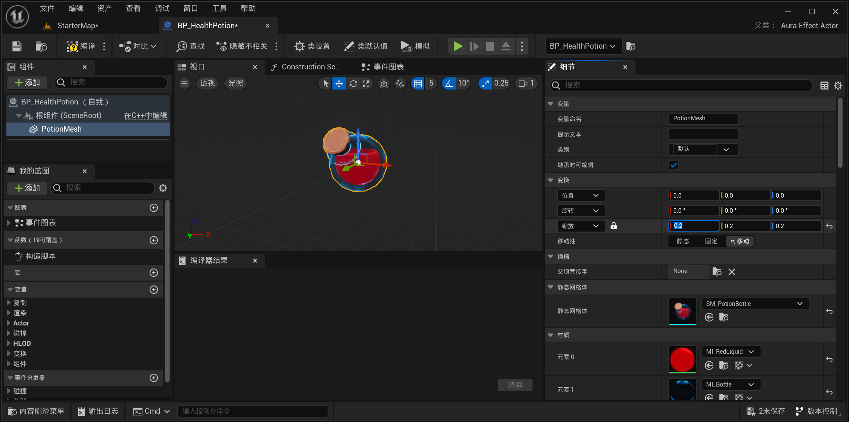
Task: Compile the blueprint
Action: tap(81, 46)
